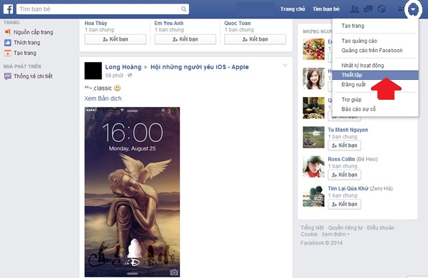428x278 pixels.
Task: Open the lock screen photo in the post
Action: [x=132, y=192]
